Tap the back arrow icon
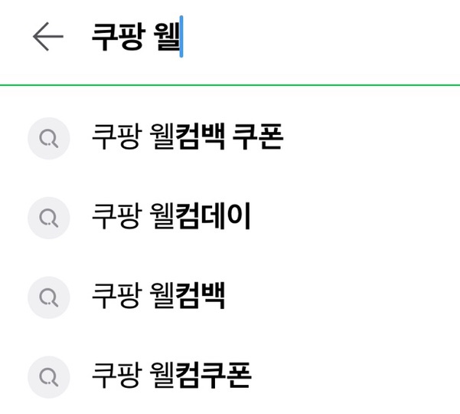The height and width of the screenshot is (414, 460). tap(47, 37)
